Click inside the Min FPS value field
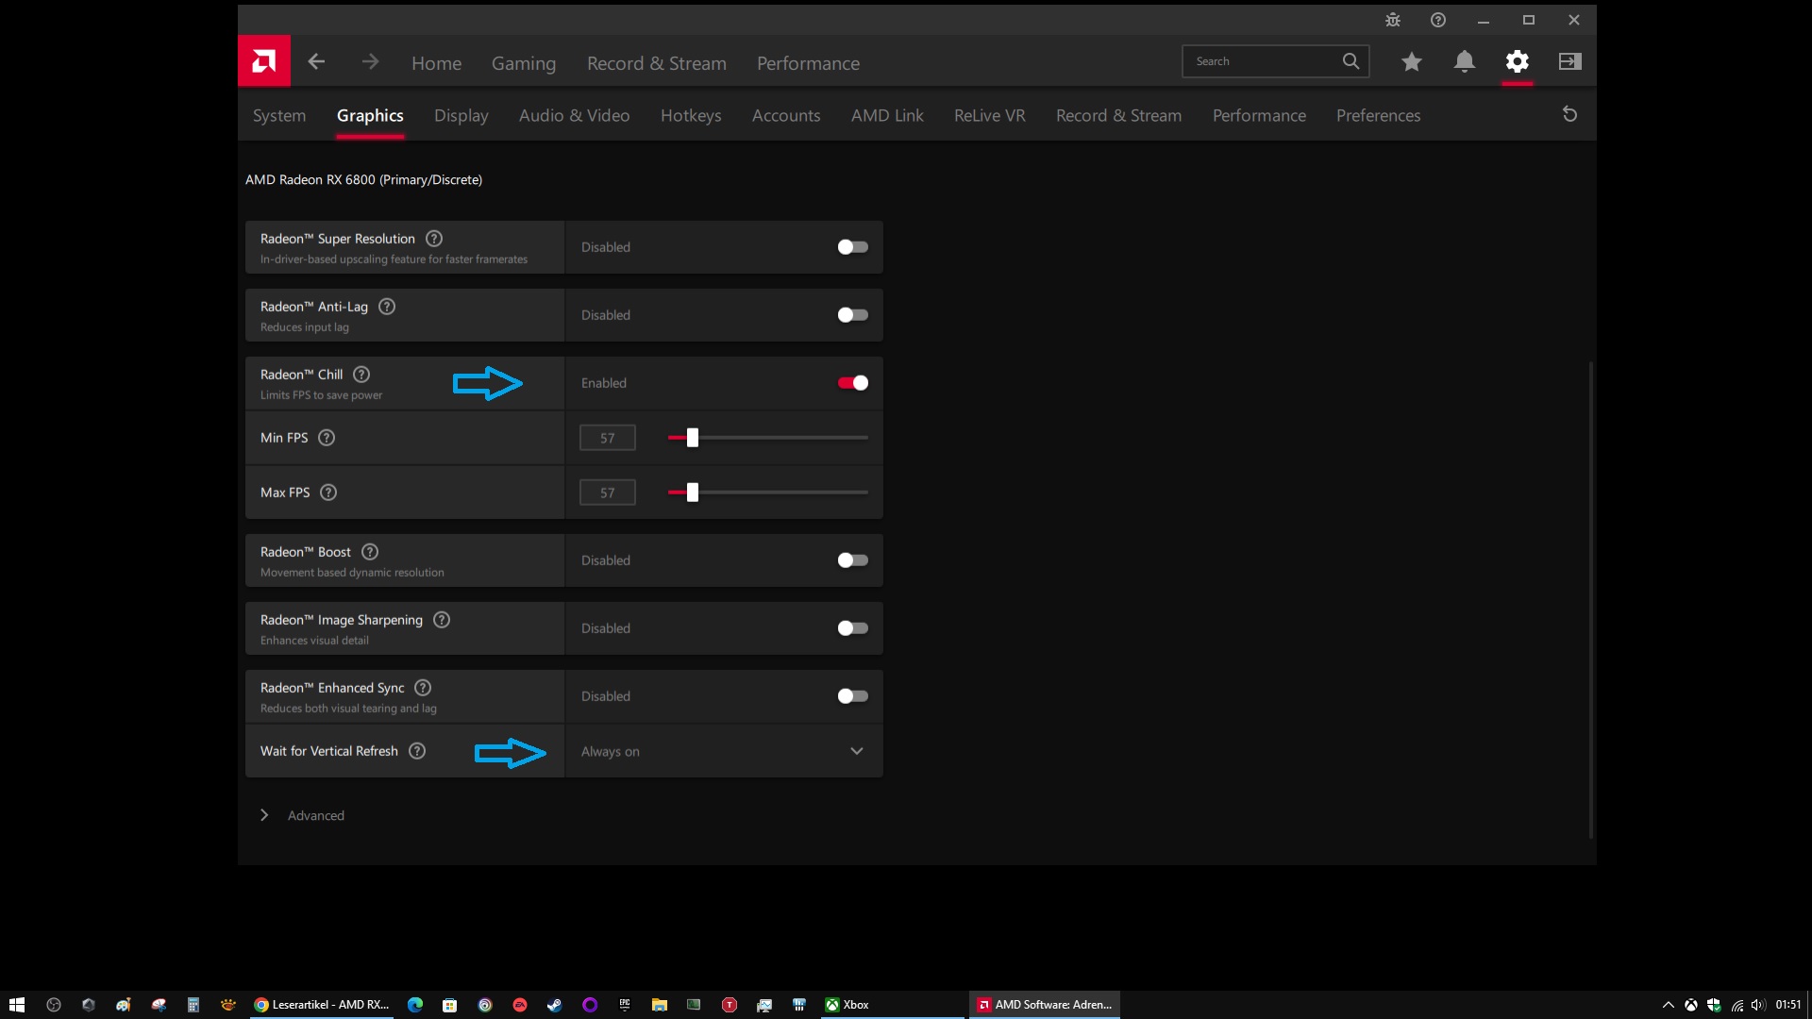 coord(607,437)
